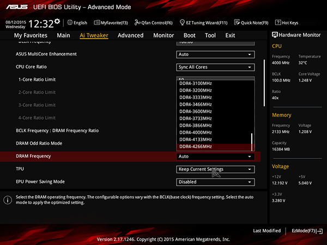
Task: Click the Last Modified button
Action: [x=267, y=231]
